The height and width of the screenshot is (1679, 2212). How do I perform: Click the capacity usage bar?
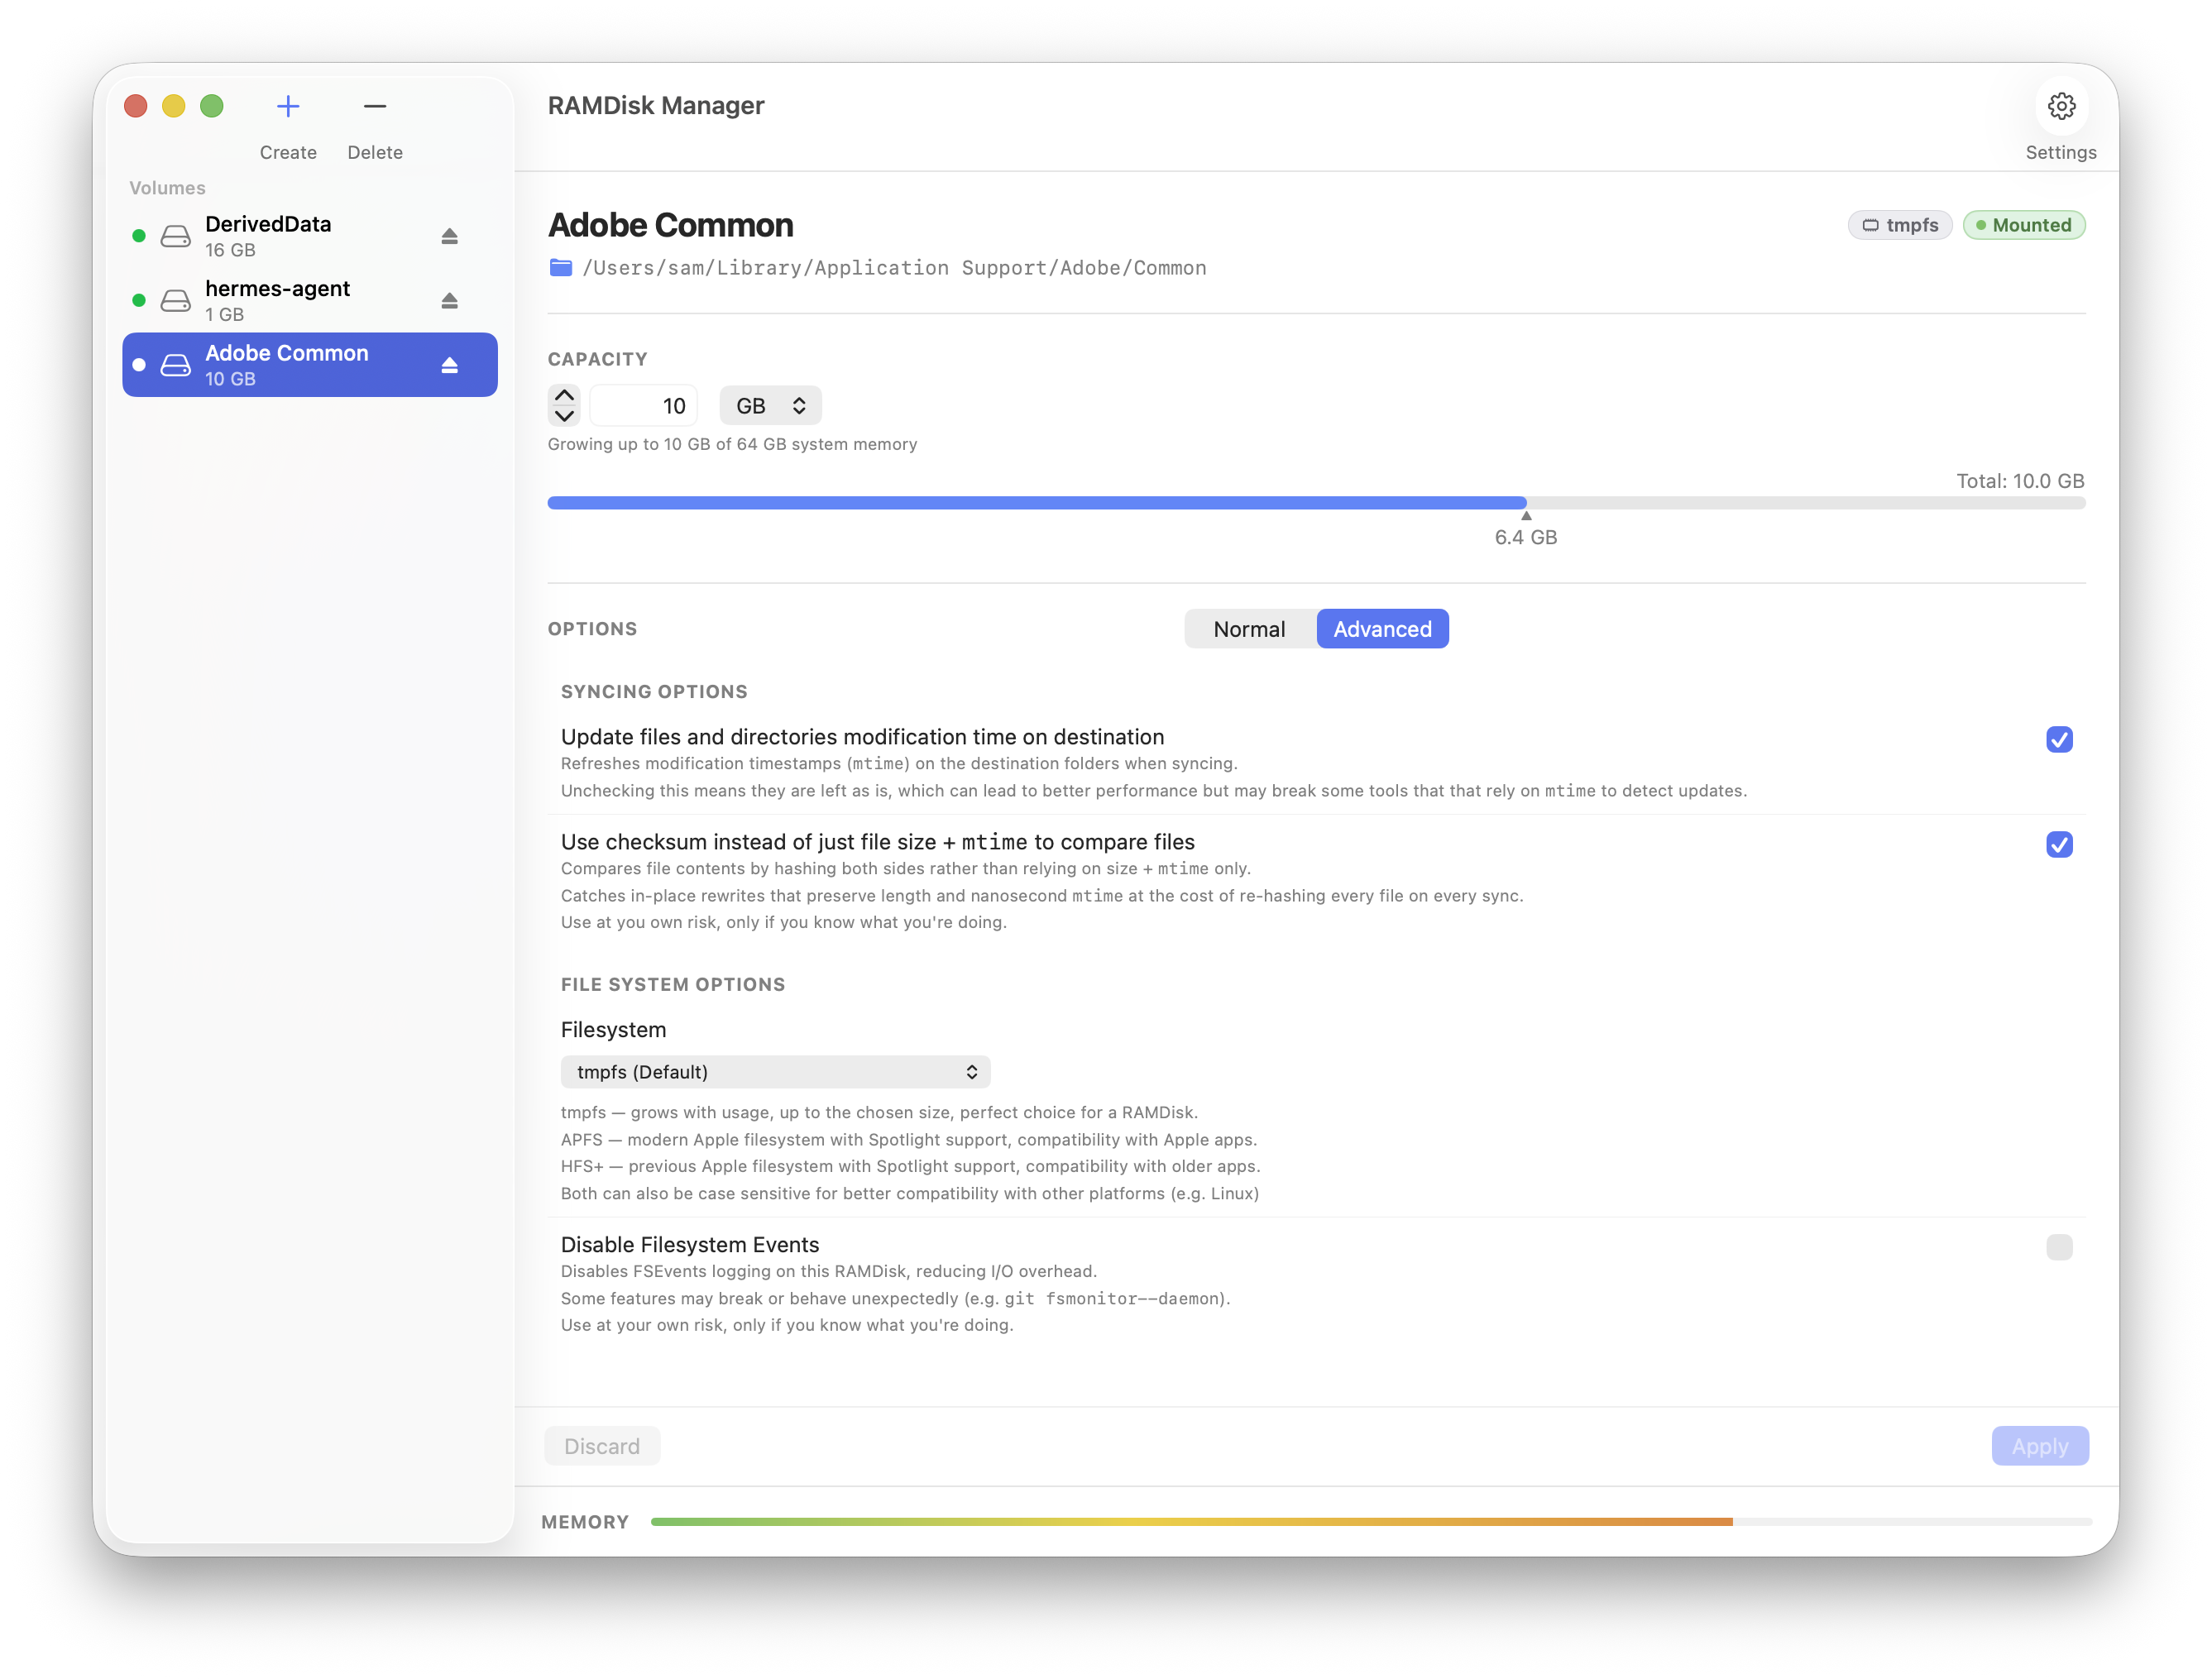click(x=1316, y=503)
